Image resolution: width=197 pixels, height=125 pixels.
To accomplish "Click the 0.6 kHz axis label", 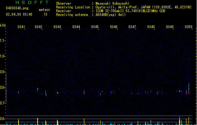I will (3, 119).
